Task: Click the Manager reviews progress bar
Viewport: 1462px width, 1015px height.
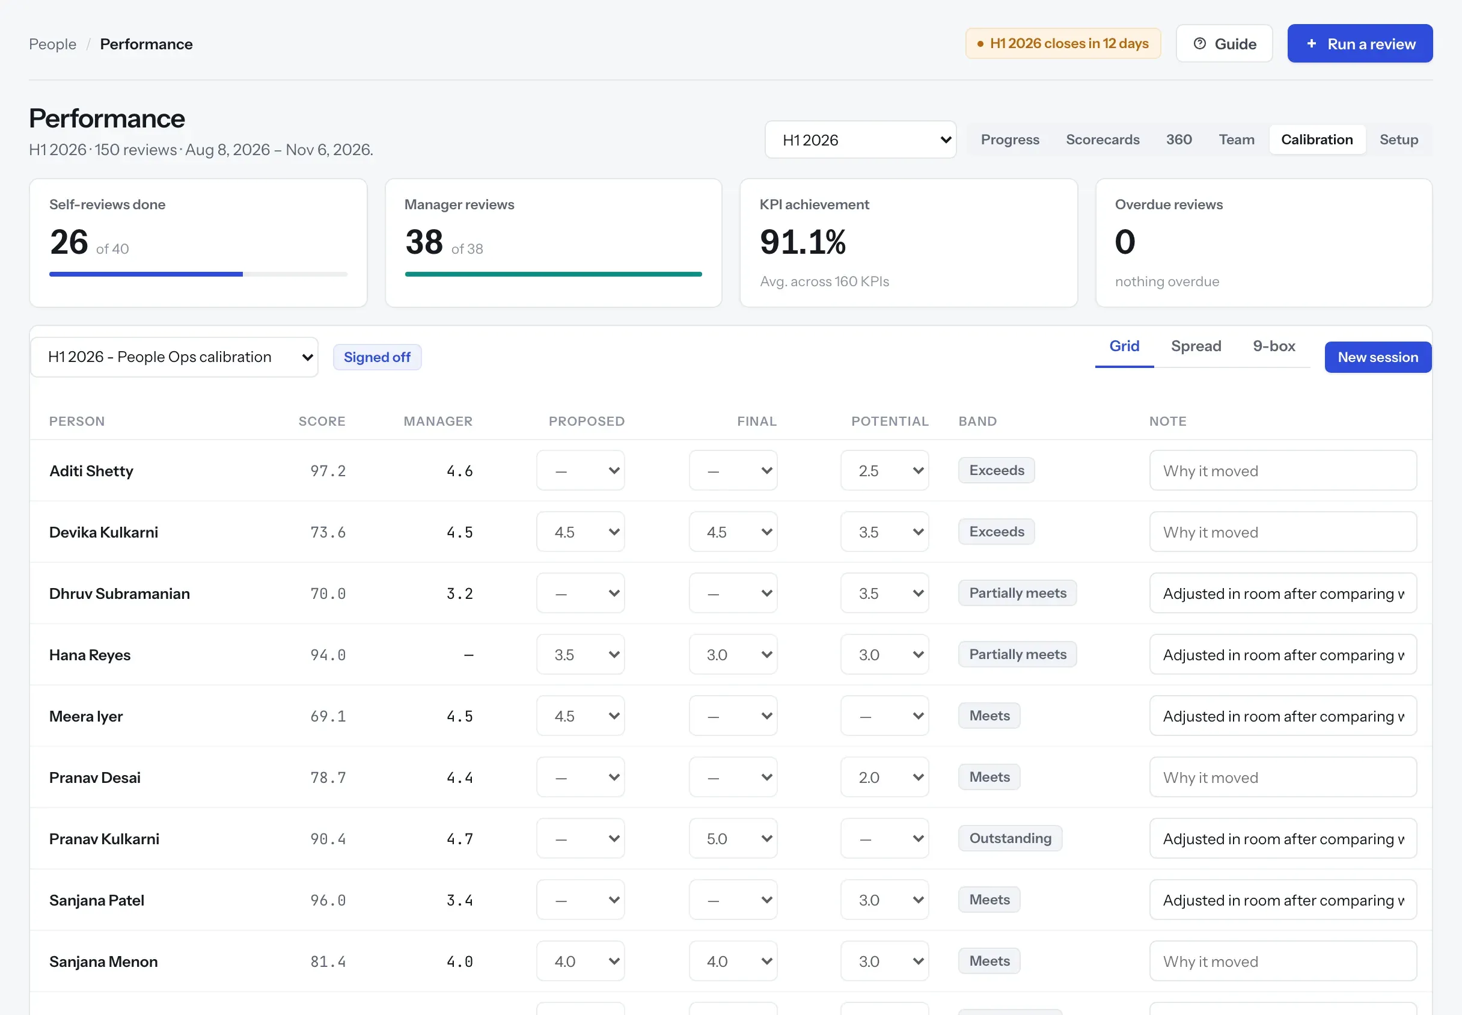Action: [x=553, y=275]
